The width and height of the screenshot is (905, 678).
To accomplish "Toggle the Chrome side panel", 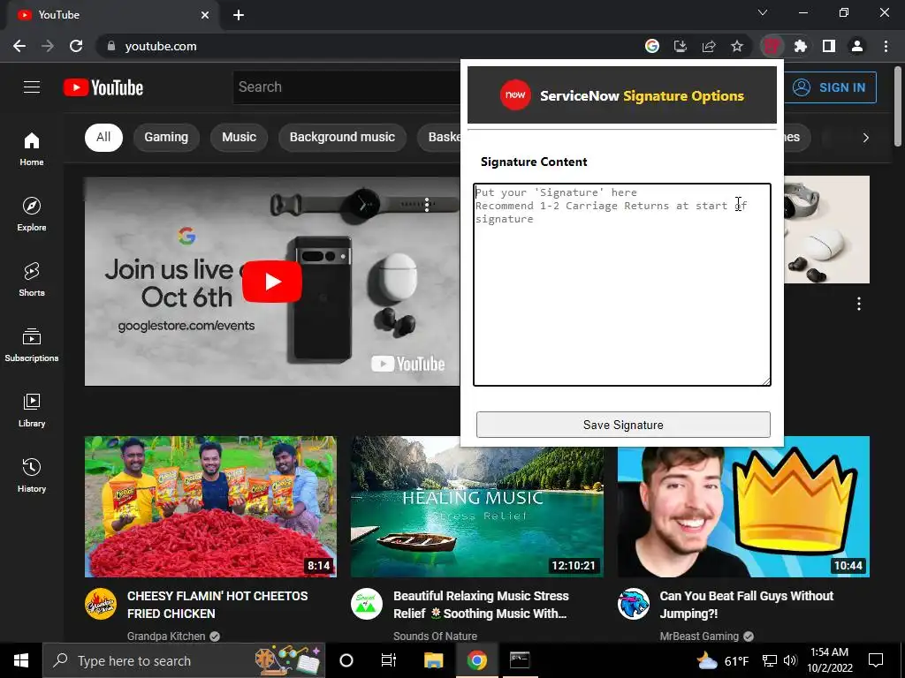I will [829, 46].
